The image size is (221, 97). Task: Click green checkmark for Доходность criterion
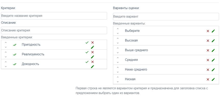87,62
